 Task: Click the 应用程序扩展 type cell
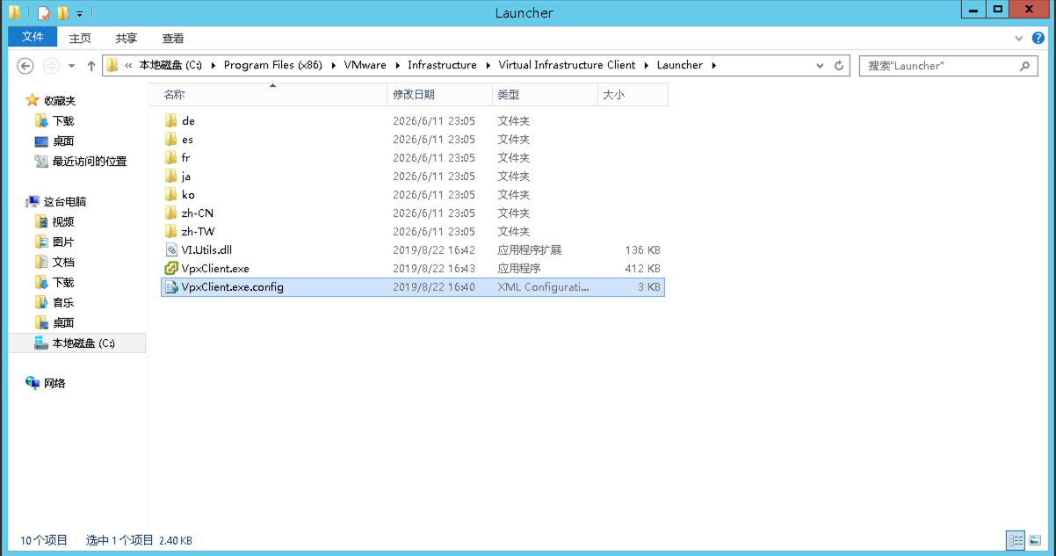point(530,250)
